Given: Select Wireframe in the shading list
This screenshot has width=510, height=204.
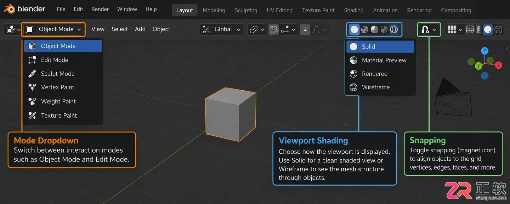Looking at the screenshot, I should [x=380, y=87].
